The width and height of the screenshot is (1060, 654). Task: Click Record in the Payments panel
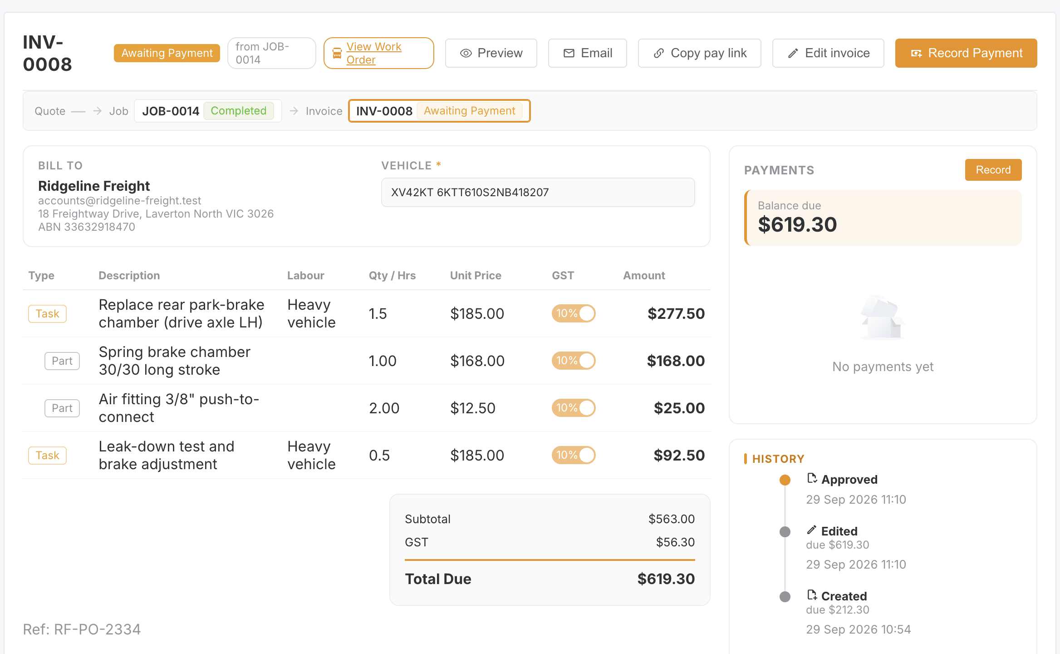[993, 170]
